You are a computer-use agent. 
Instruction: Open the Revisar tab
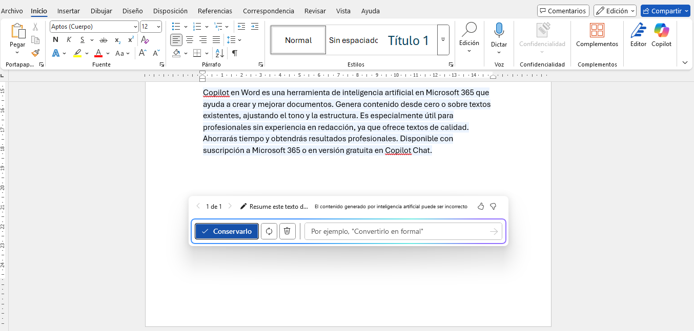point(315,11)
